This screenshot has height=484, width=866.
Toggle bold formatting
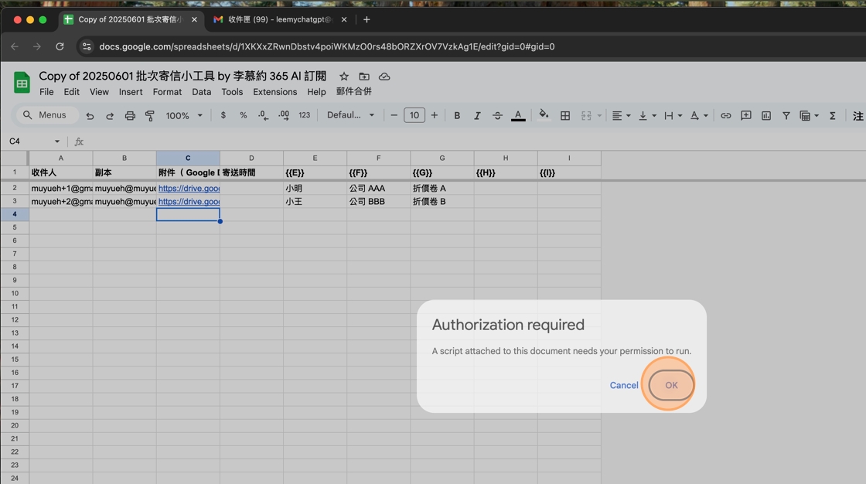[x=457, y=115]
